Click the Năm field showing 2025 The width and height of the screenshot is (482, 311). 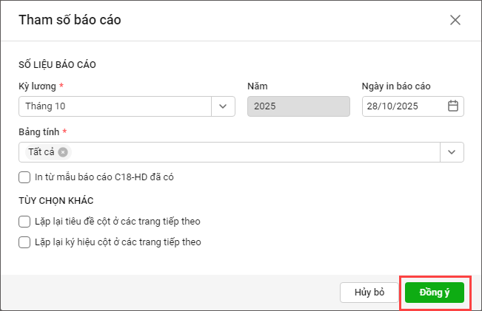[x=298, y=106]
